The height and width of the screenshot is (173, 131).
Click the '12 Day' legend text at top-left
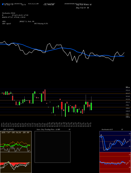(x=8, y=5)
